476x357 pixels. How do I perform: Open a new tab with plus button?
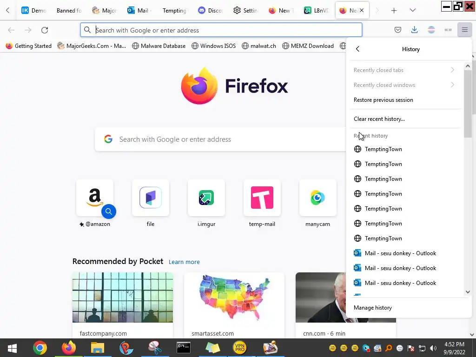(394, 11)
